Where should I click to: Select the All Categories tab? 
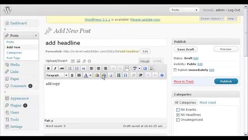click(185, 103)
